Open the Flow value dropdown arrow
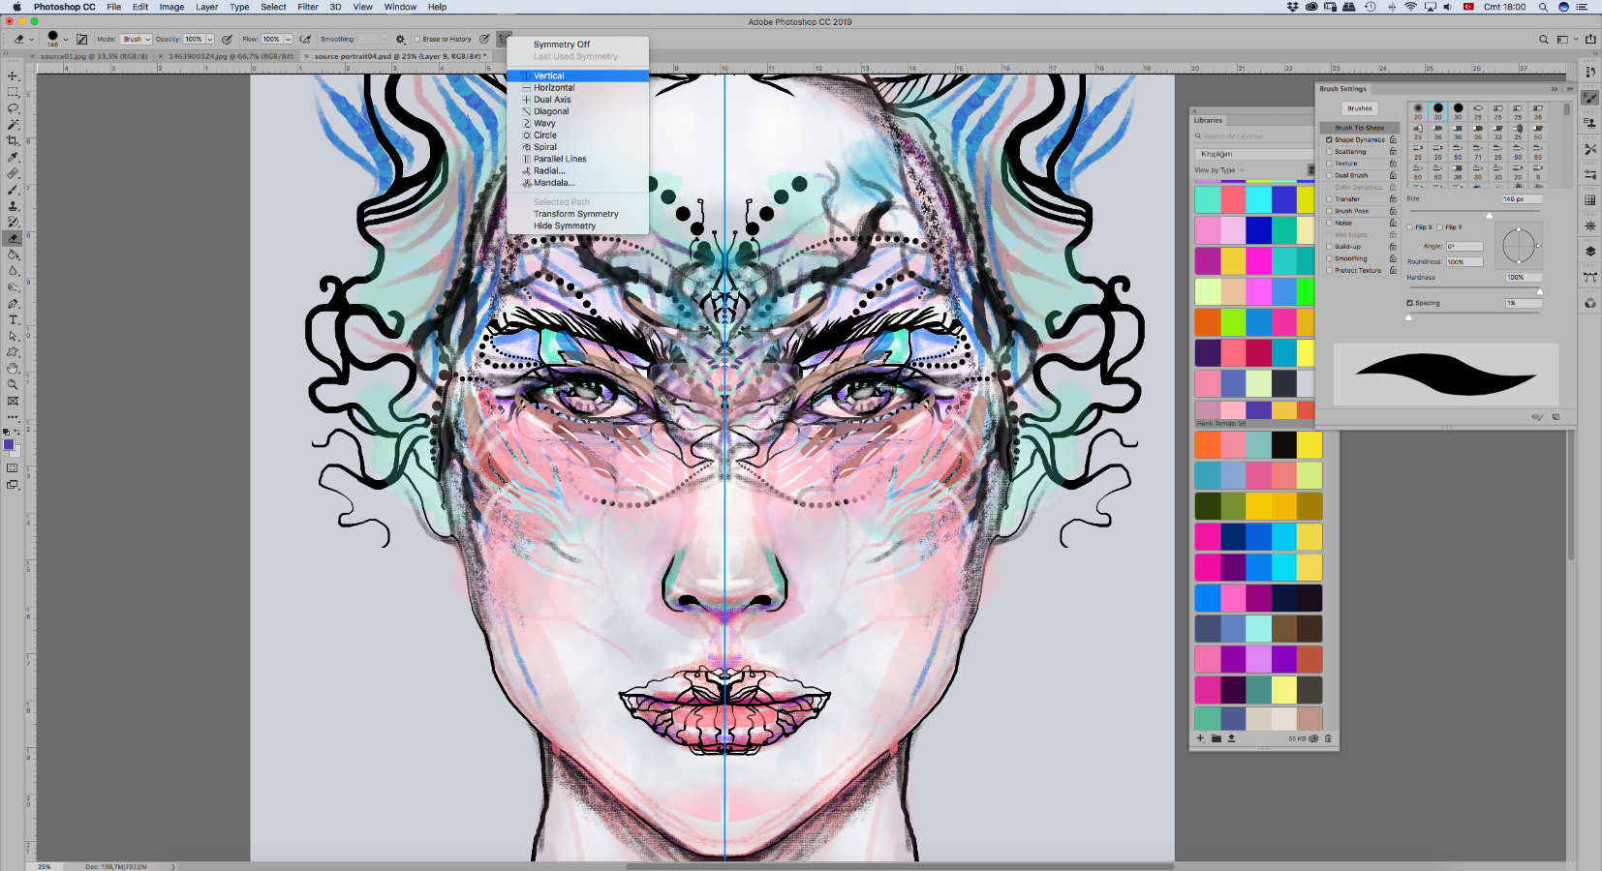The height and width of the screenshot is (871, 1602). click(x=288, y=40)
